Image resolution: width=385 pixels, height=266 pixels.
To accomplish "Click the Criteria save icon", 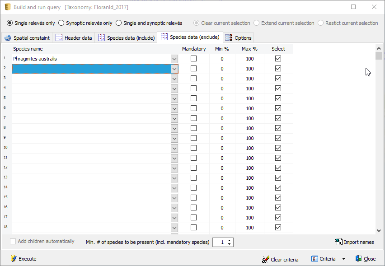I will click(315, 259).
